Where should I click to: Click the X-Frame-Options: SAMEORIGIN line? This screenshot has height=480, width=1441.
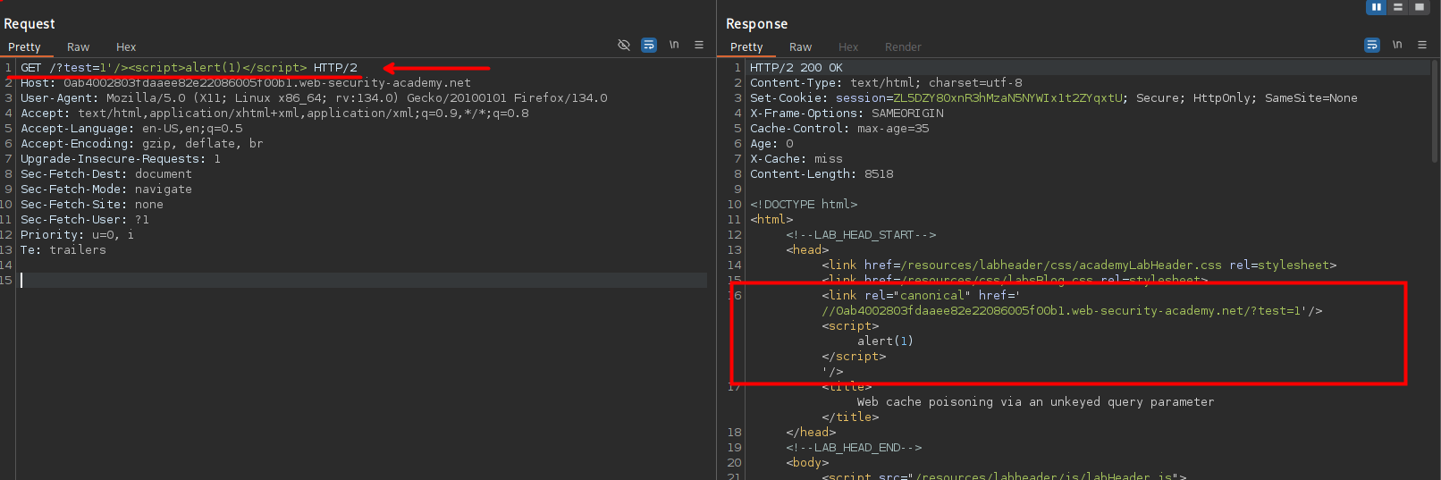[847, 114]
